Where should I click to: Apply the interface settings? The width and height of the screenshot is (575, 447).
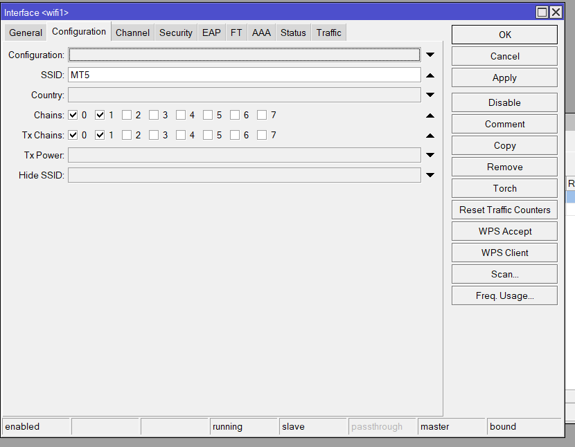504,77
